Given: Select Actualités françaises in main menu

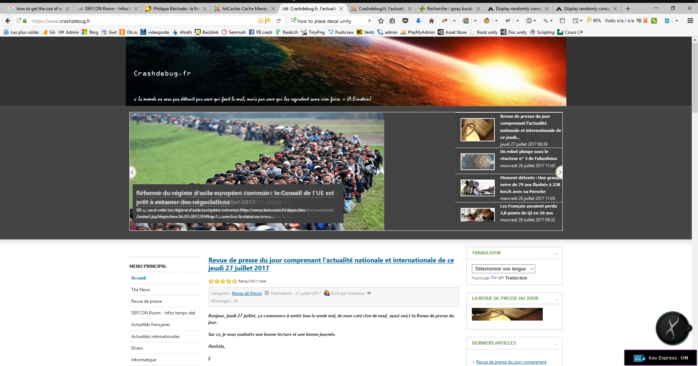Looking at the screenshot, I should [151, 325].
